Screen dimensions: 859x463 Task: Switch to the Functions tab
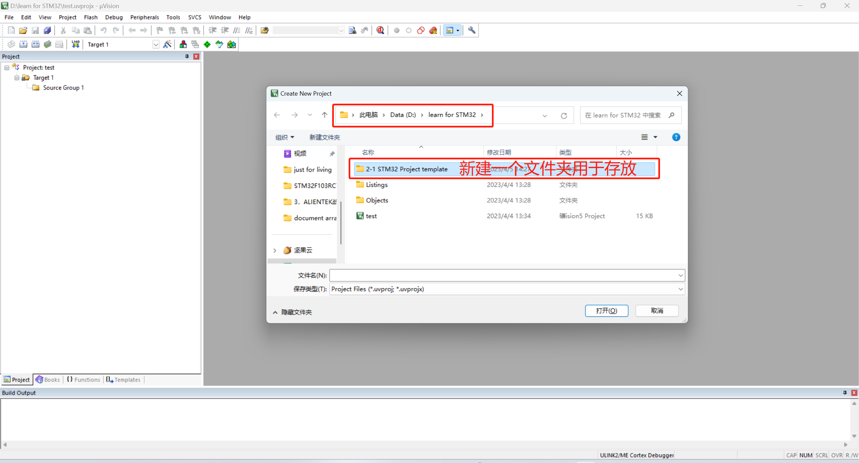point(84,379)
